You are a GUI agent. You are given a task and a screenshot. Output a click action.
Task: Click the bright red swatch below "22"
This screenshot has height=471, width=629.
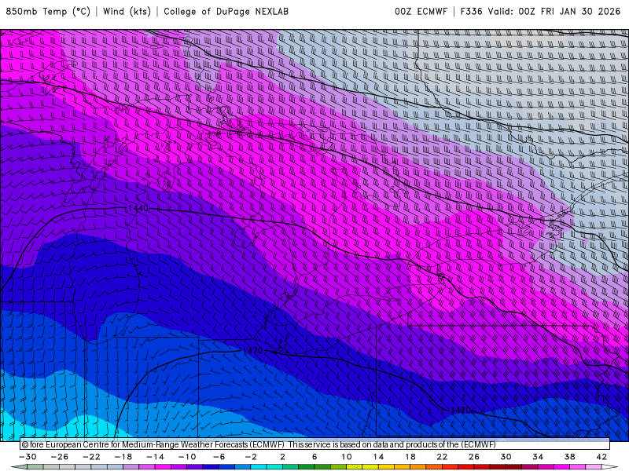(x=450, y=467)
